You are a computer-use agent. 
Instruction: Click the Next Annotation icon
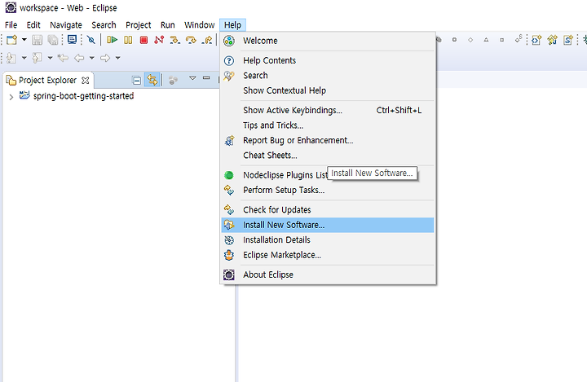coord(11,58)
